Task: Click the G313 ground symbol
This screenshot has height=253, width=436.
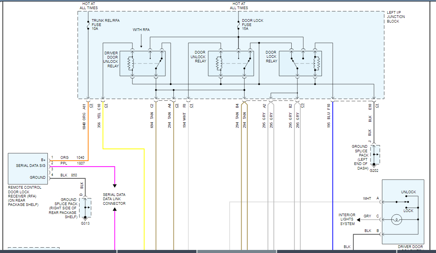Action: click(x=85, y=219)
